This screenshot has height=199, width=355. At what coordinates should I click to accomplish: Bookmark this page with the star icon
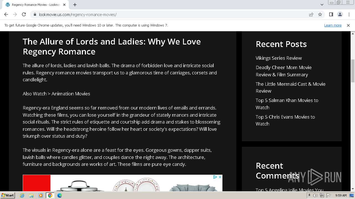pyautogui.click(x=320, y=14)
